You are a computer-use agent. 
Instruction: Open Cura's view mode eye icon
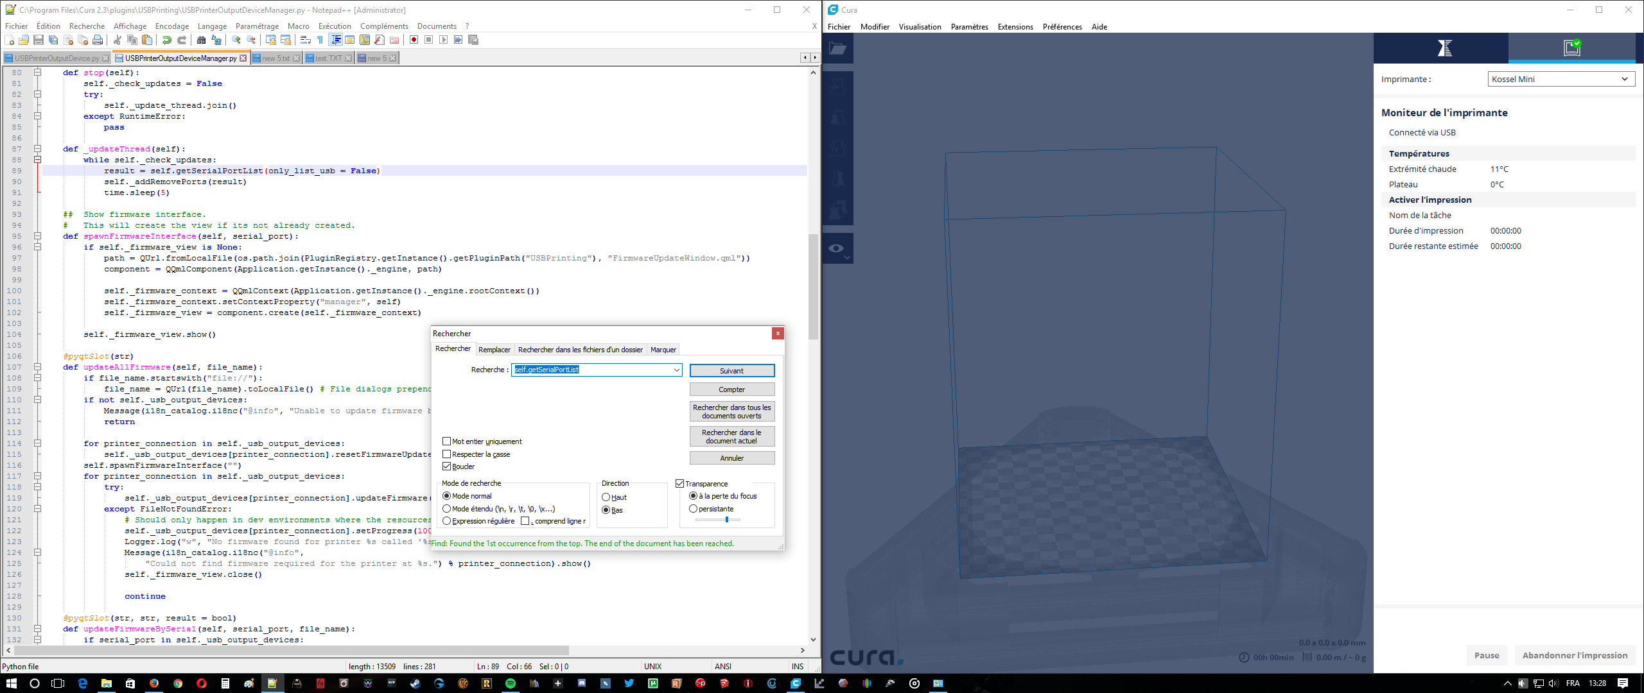(x=837, y=249)
